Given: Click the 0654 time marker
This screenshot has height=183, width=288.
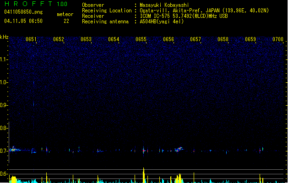Looking at the screenshot, I should pos(114,39).
